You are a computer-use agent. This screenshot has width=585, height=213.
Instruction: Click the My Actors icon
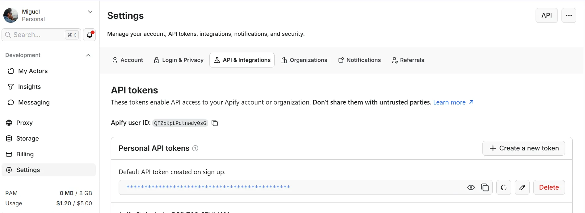11,71
